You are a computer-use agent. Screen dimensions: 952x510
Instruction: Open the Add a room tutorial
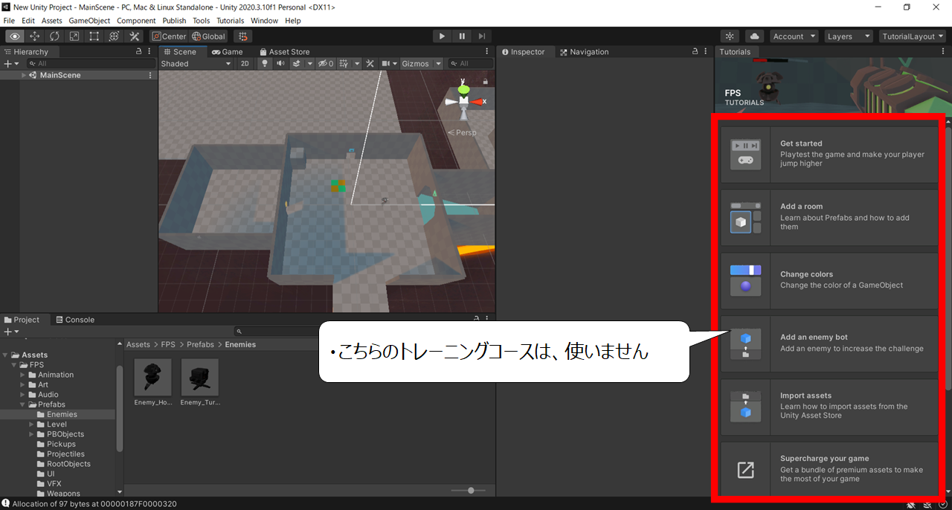[x=829, y=217]
